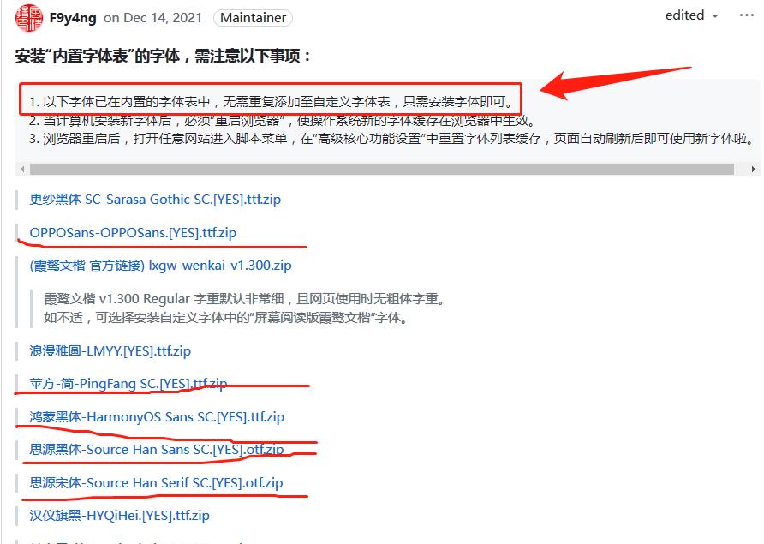
Task: Open the lxgw-wenkai-v1.300.zip official link
Action: [x=160, y=266]
